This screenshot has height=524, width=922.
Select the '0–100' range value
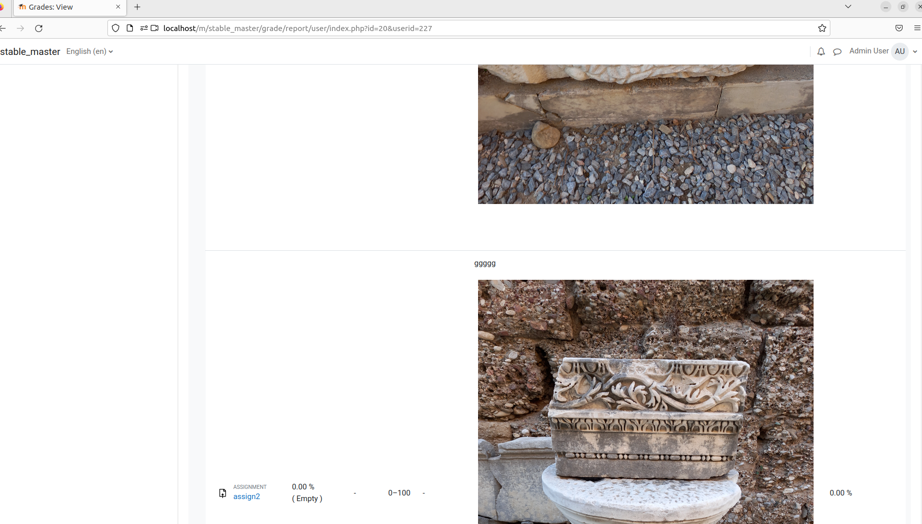399,493
